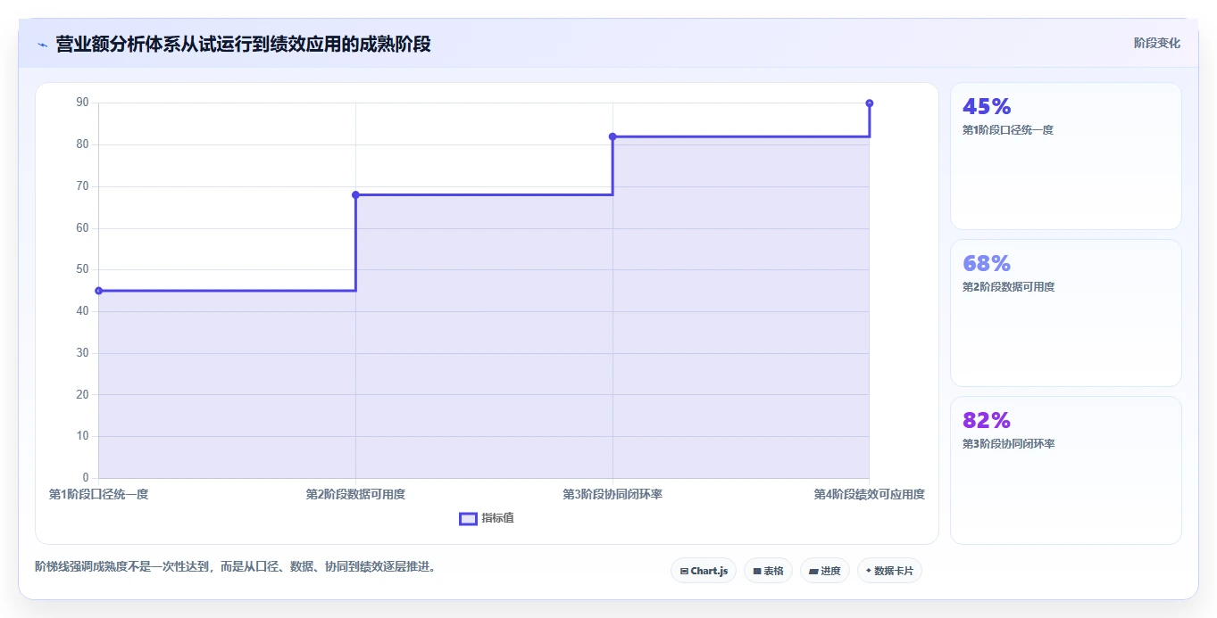The height and width of the screenshot is (618, 1217).
Task: Click the lightning icon beside the title
Action: pyautogui.click(x=42, y=44)
